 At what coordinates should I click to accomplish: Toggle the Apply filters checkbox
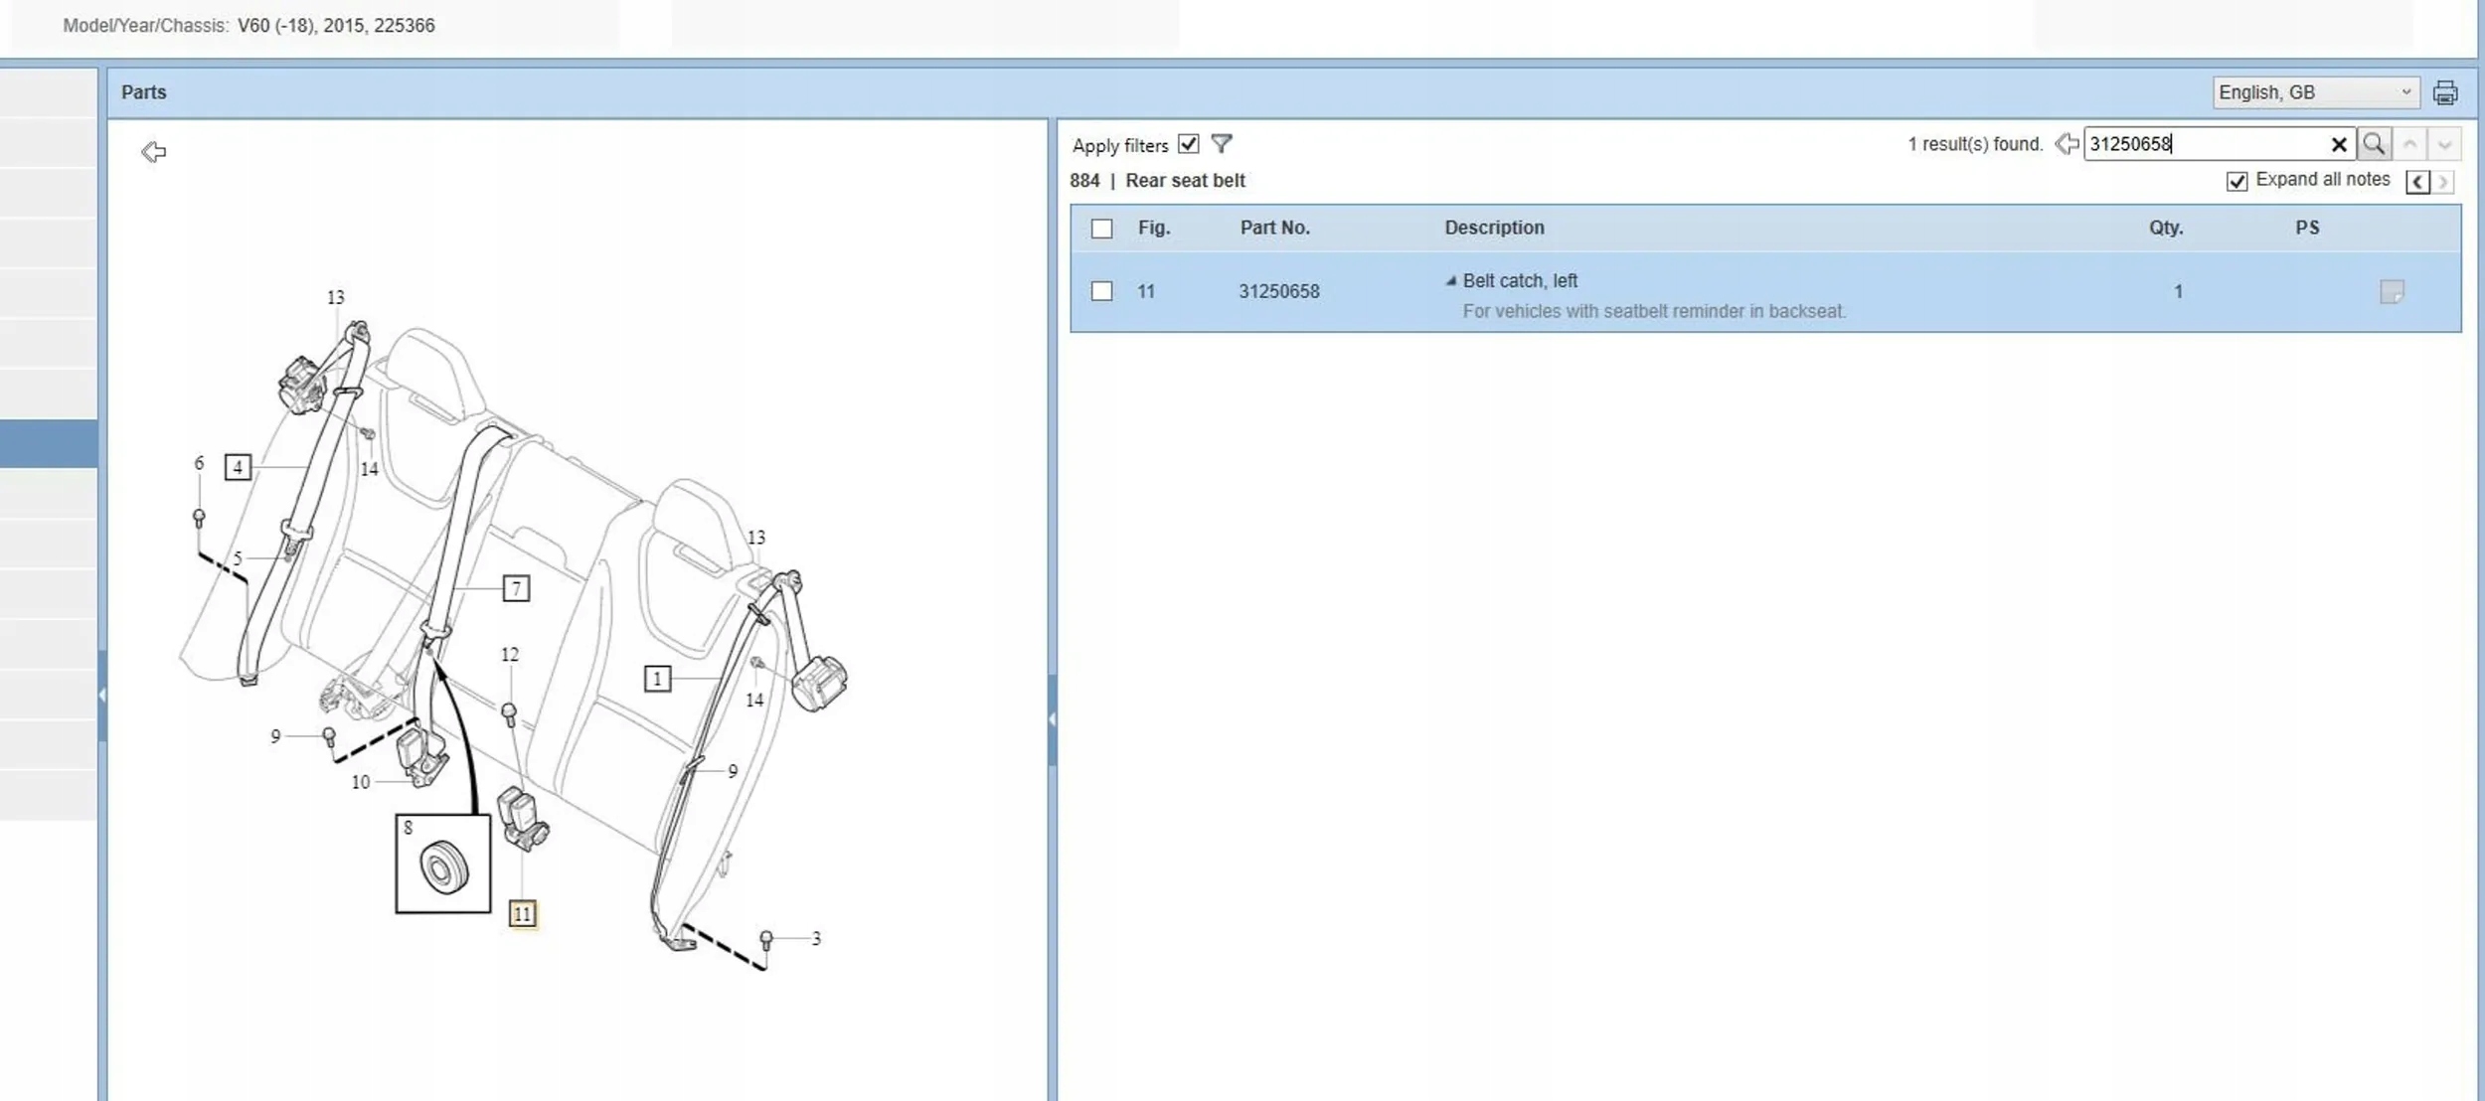point(1188,144)
